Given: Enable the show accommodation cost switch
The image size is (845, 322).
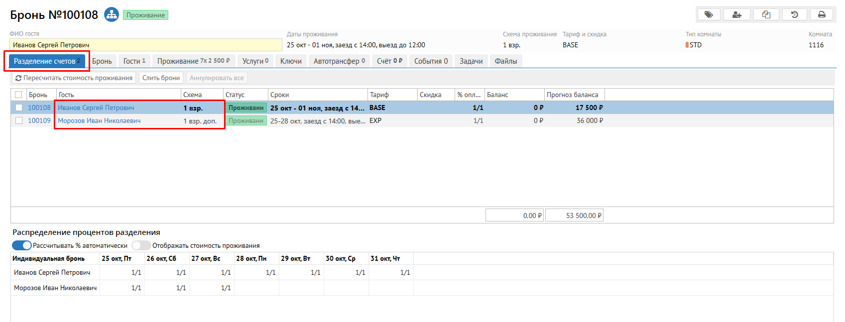Looking at the screenshot, I should click(141, 245).
